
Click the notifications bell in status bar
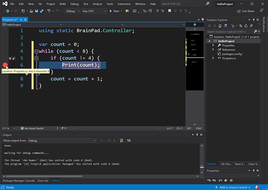pyautogui.click(x=257, y=187)
